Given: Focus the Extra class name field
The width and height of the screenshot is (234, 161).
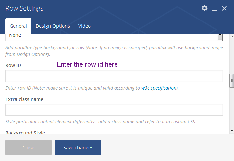Looking at the screenshot, I should 114,110.
